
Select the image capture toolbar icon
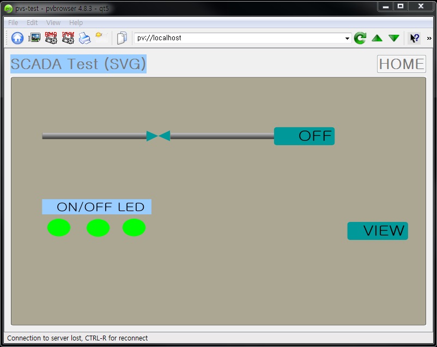point(34,38)
